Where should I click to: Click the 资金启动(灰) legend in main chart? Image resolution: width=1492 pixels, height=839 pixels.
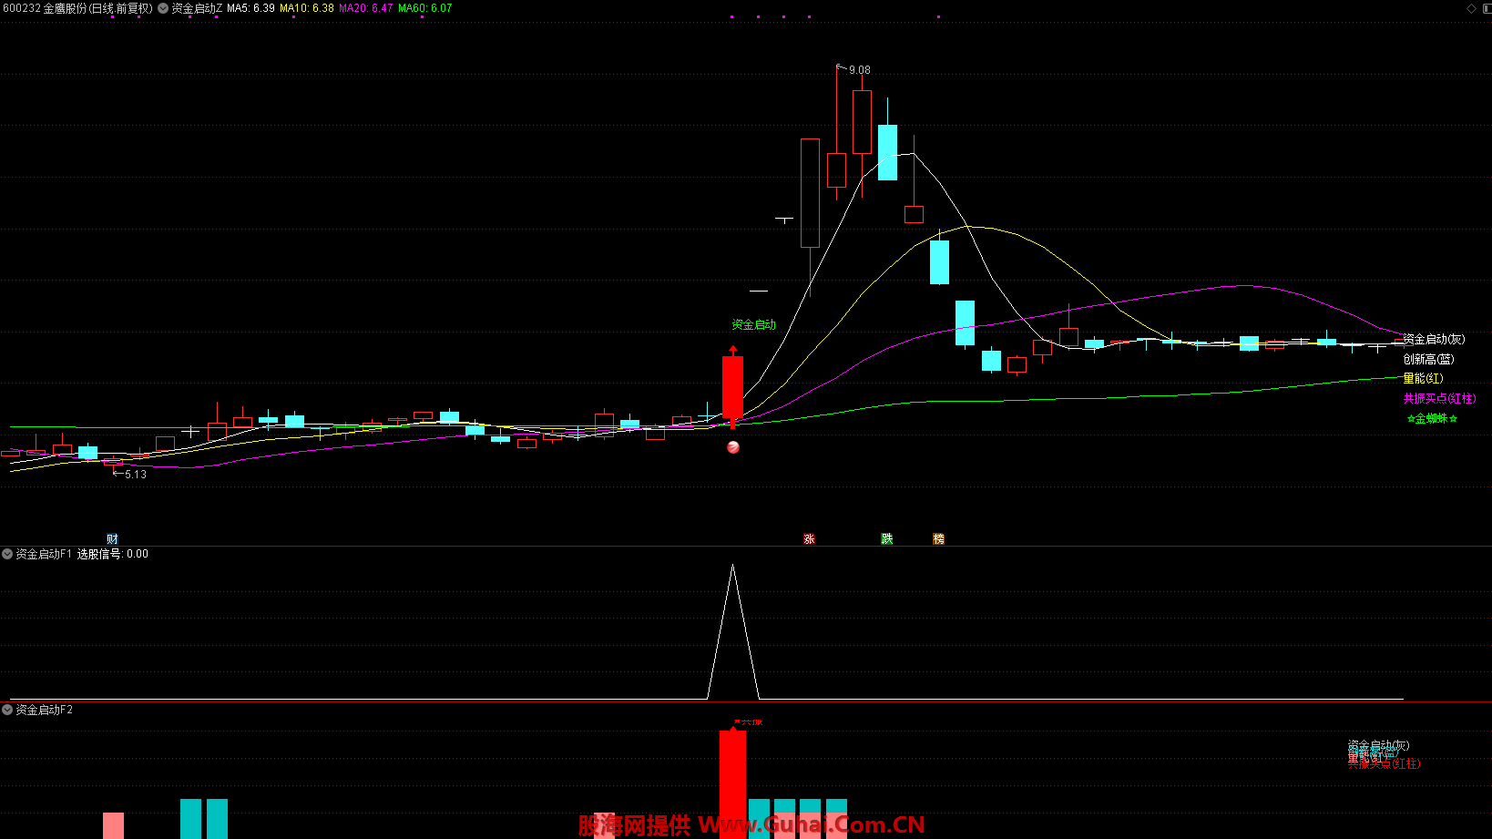tap(1434, 339)
